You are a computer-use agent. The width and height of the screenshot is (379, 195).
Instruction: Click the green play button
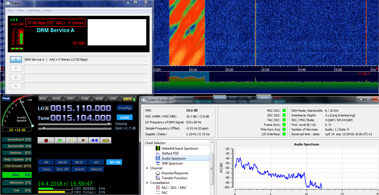pyautogui.click(x=60, y=140)
